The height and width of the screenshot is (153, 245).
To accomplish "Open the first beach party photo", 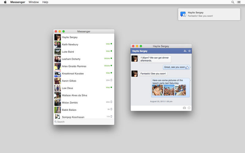I will [157, 90].
